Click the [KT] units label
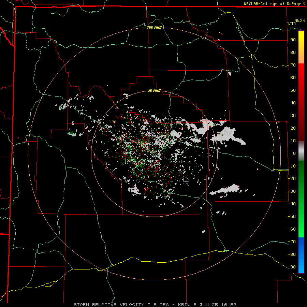Image resolution: width=307 pixels, height=307 pixels. tap(291, 24)
